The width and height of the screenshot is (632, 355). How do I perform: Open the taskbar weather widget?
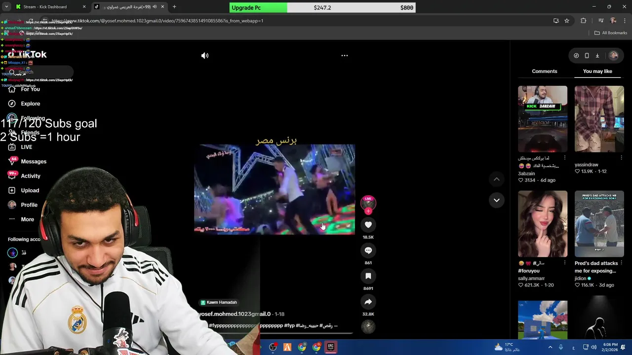point(508,347)
